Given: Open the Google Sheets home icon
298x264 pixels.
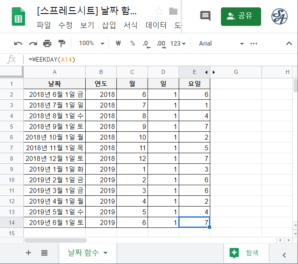Looking at the screenshot, I should pyautogui.click(x=18, y=16).
